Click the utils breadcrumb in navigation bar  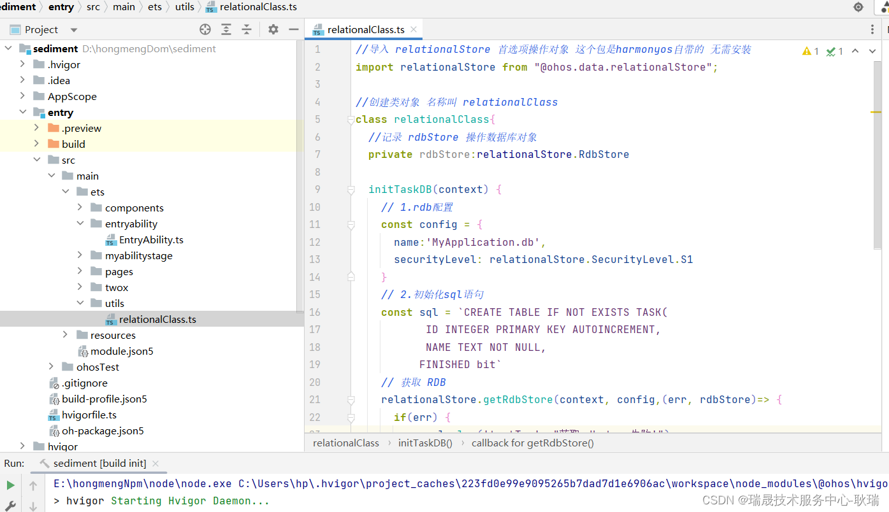click(185, 7)
